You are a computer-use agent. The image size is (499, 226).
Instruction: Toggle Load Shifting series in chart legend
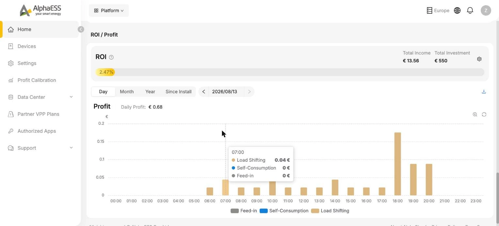330,211
